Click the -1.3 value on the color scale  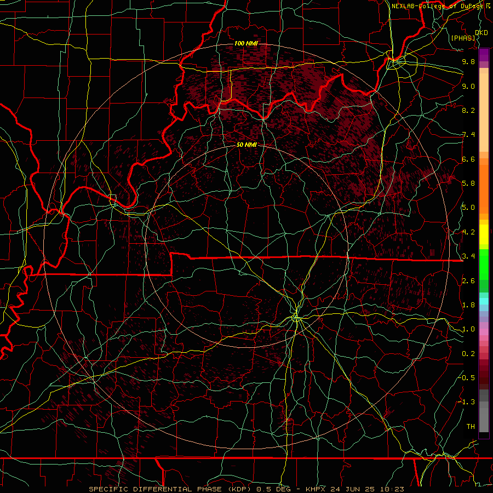point(466,402)
